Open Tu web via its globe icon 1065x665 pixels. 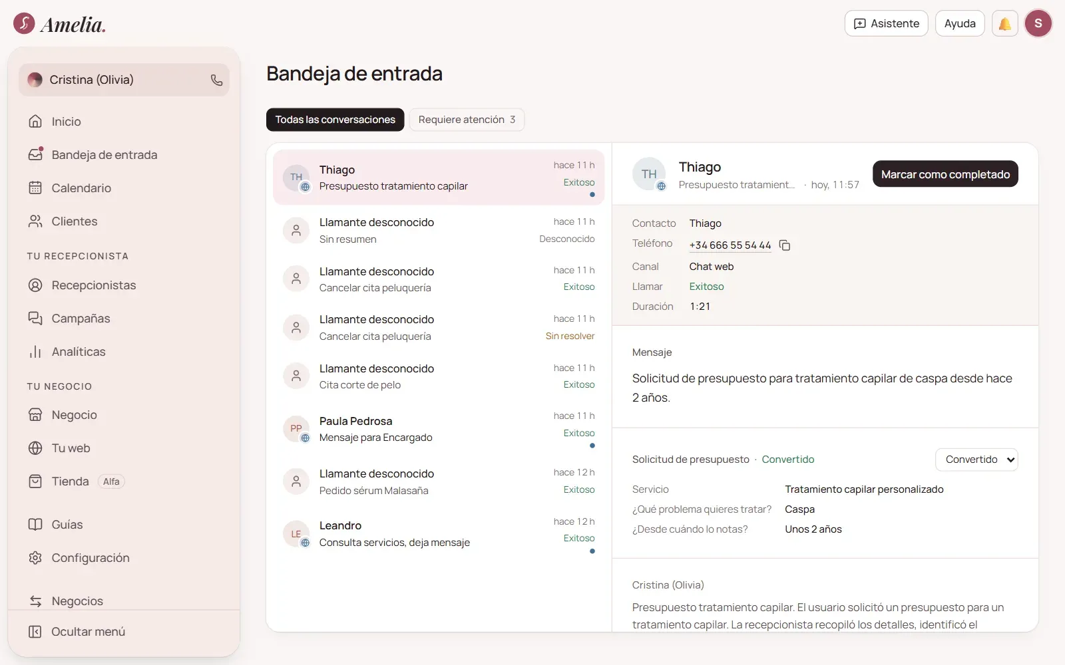(35, 448)
